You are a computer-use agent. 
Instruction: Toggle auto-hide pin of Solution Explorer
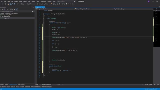(x=32, y=7)
